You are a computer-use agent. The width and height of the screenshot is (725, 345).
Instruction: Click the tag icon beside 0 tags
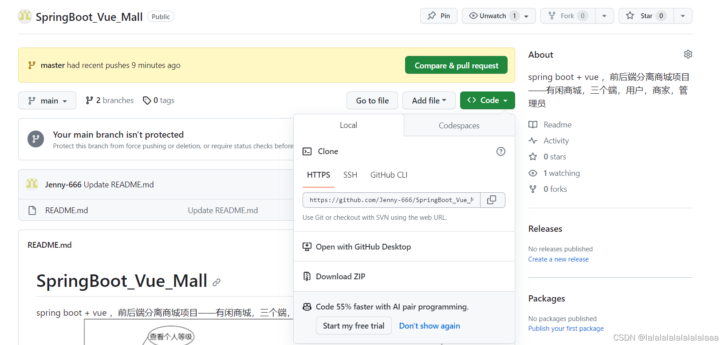[x=147, y=100]
